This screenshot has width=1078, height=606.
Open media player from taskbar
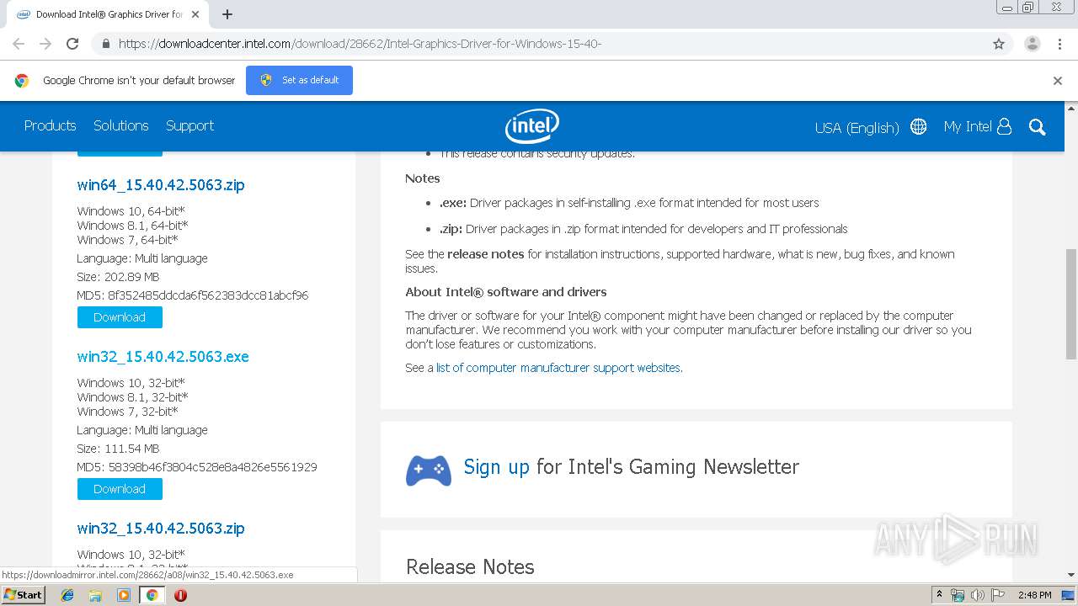pos(124,595)
